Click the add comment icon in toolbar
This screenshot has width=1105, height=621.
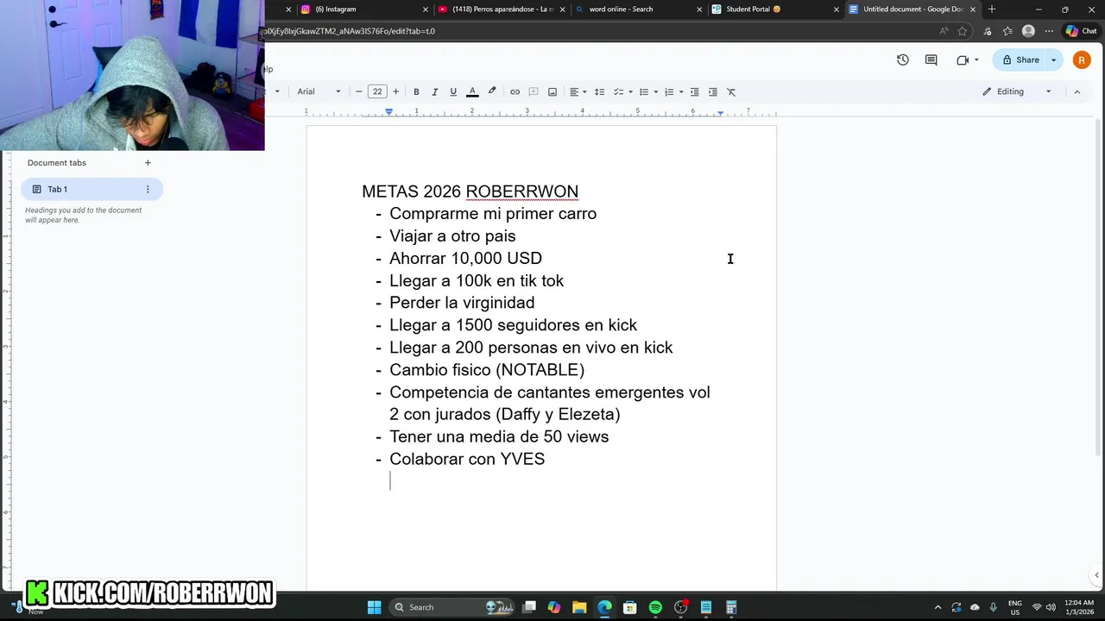[534, 91]
